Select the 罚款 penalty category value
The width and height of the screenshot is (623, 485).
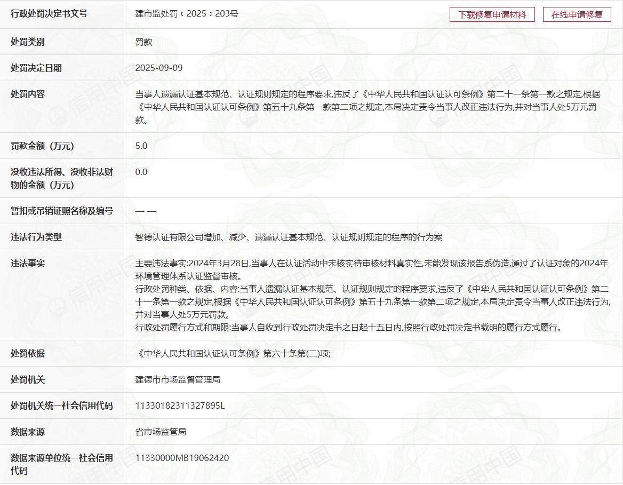tap(144, 42)
